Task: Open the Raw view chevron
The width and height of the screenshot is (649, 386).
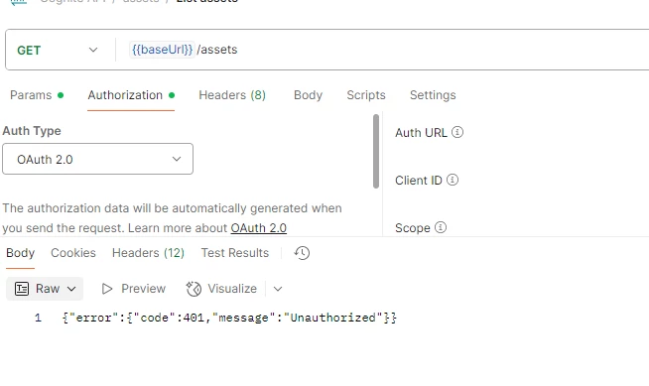Action: [71, 289]
